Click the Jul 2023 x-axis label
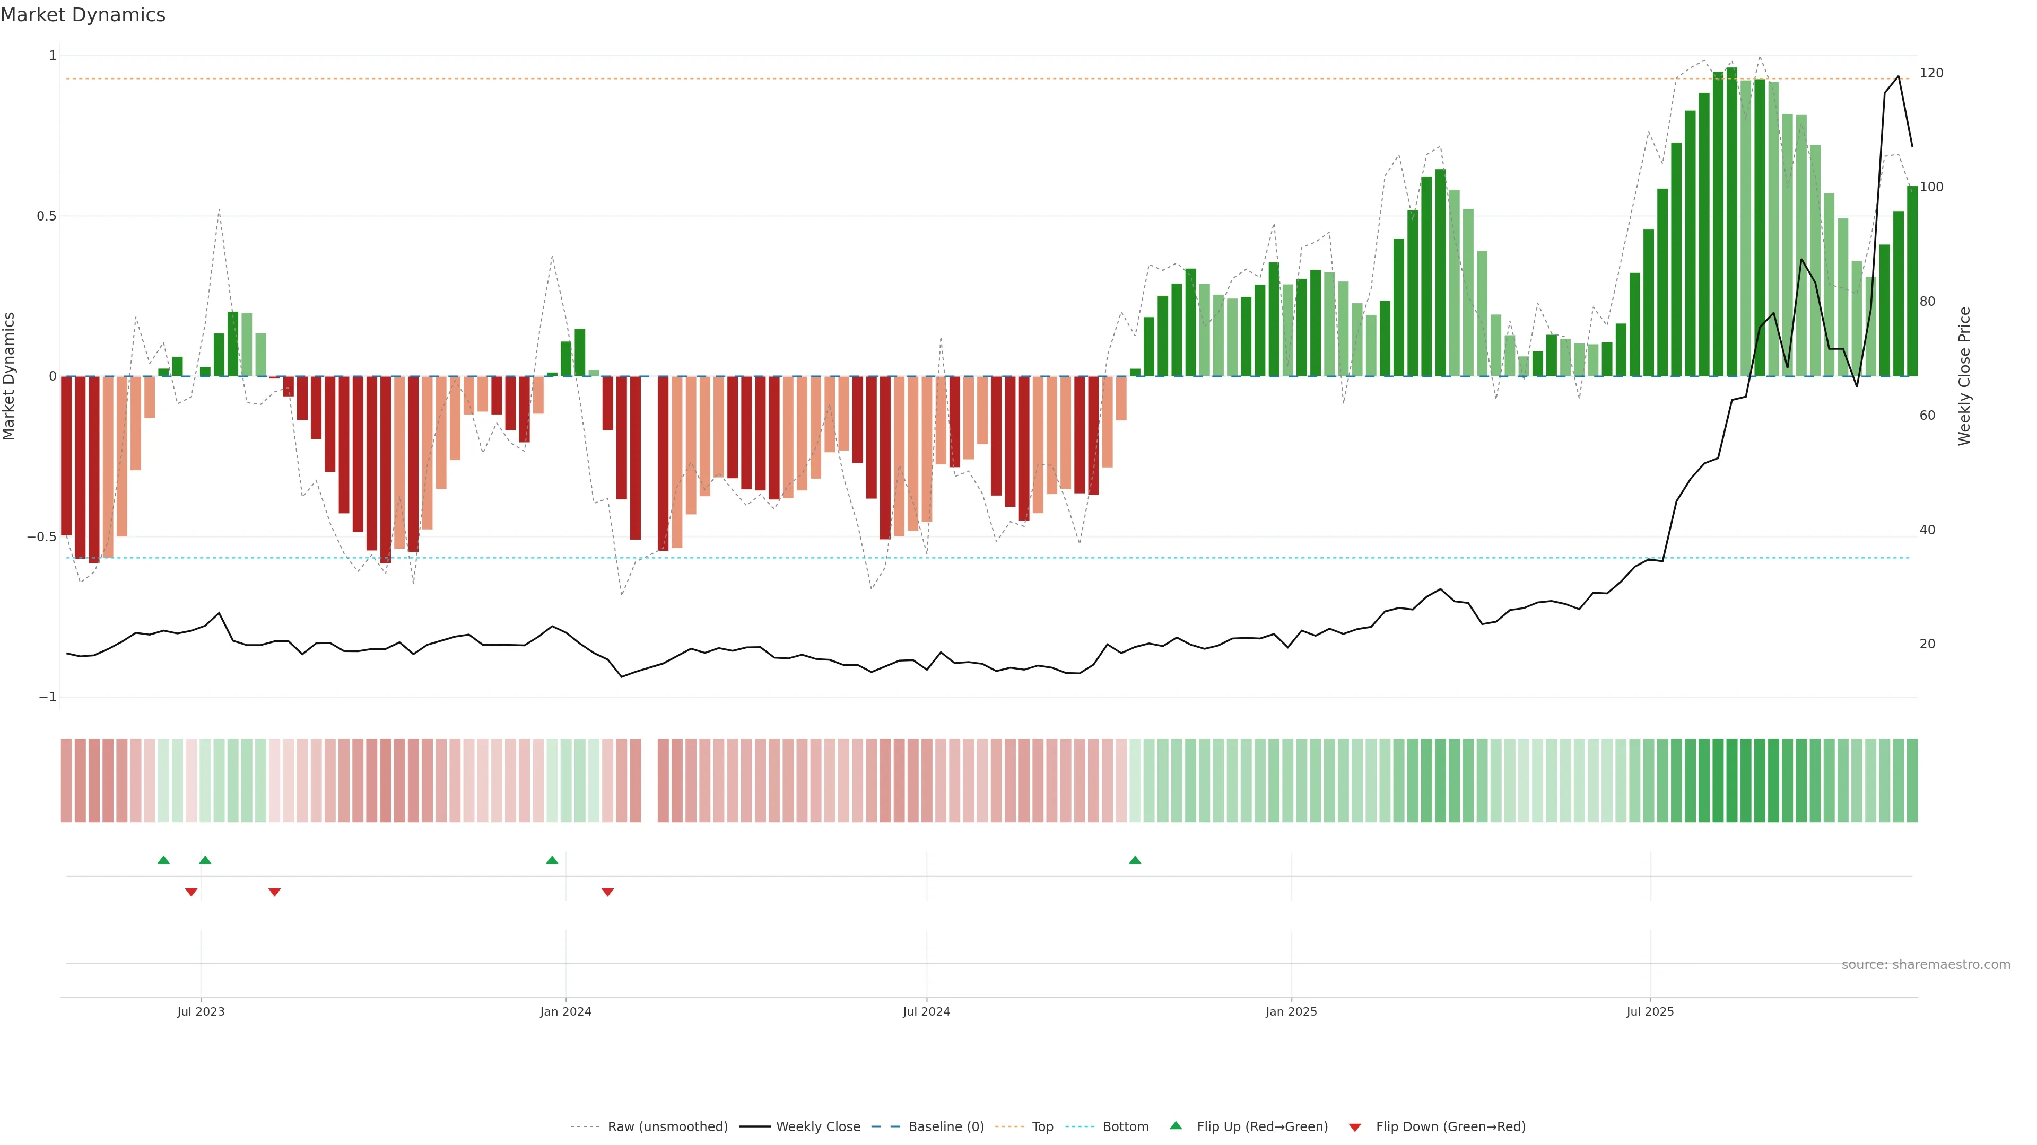 coord(201,1011)
